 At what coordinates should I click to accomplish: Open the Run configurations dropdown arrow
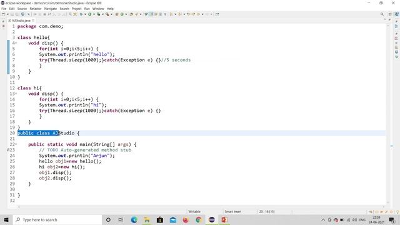(94, 14)
